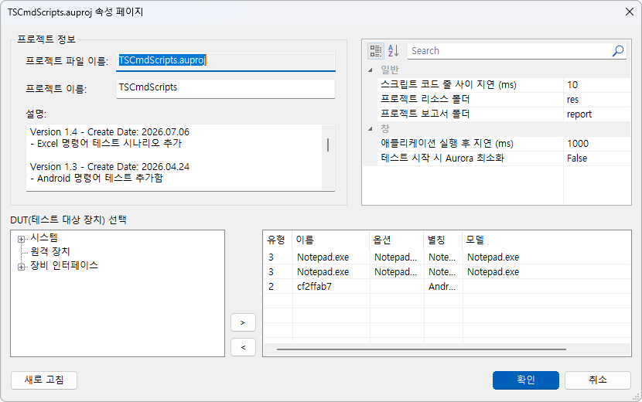Select the 장비 인터페이스 tree label
The width and height of the screenshot is (642, 402).
[64, 265]
